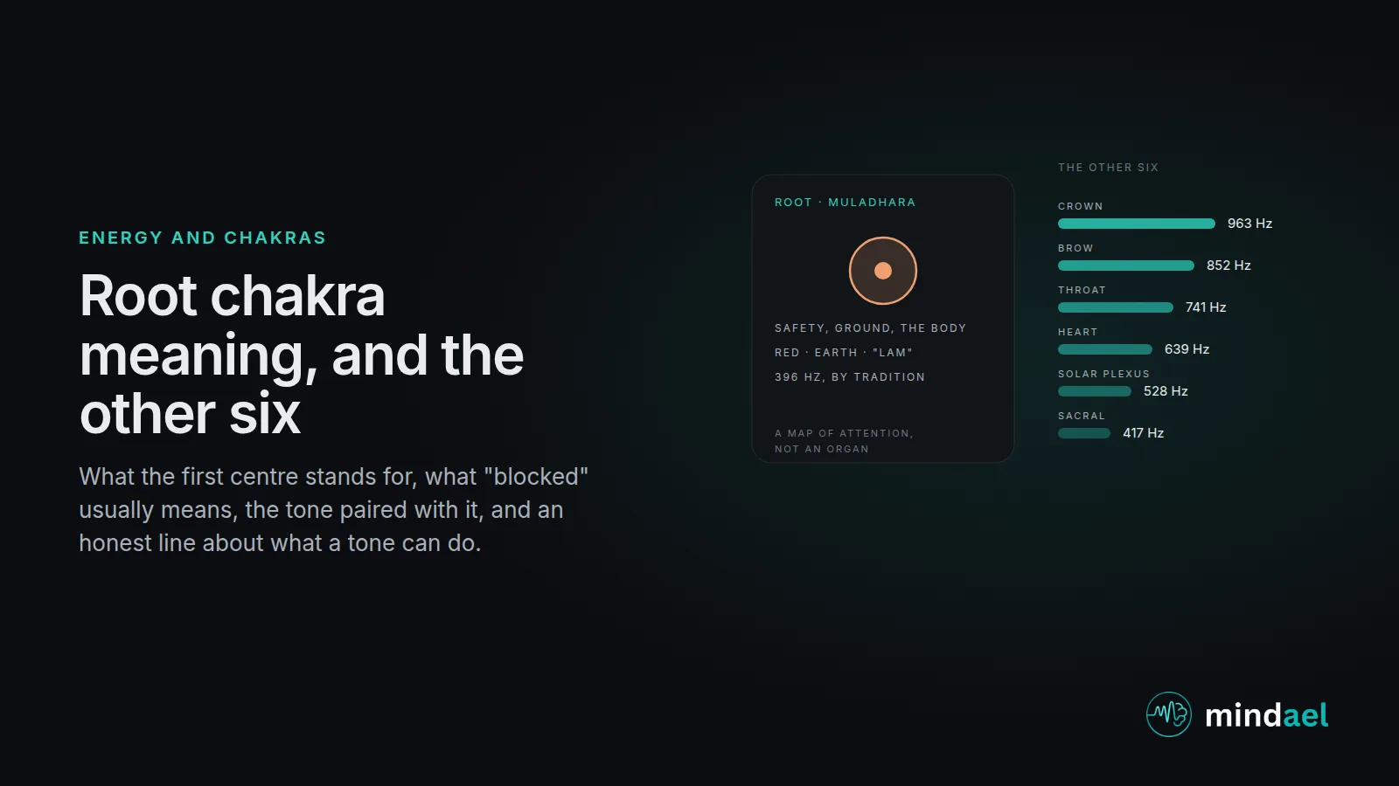Click the "THROAT" label
The image size is (1399, 786).
[1082, 290]
